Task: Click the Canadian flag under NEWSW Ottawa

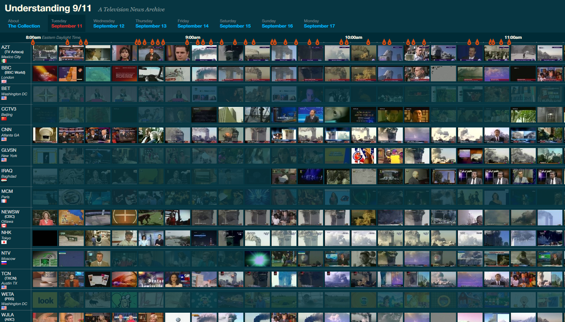Action: pyautogui.click(x=4, y=225)
